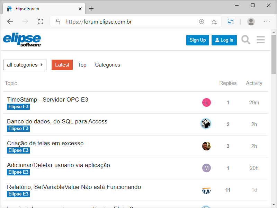The image size is (277, 208).
Task: Close the Elipse Forum tab
Action: coord(80,8)
